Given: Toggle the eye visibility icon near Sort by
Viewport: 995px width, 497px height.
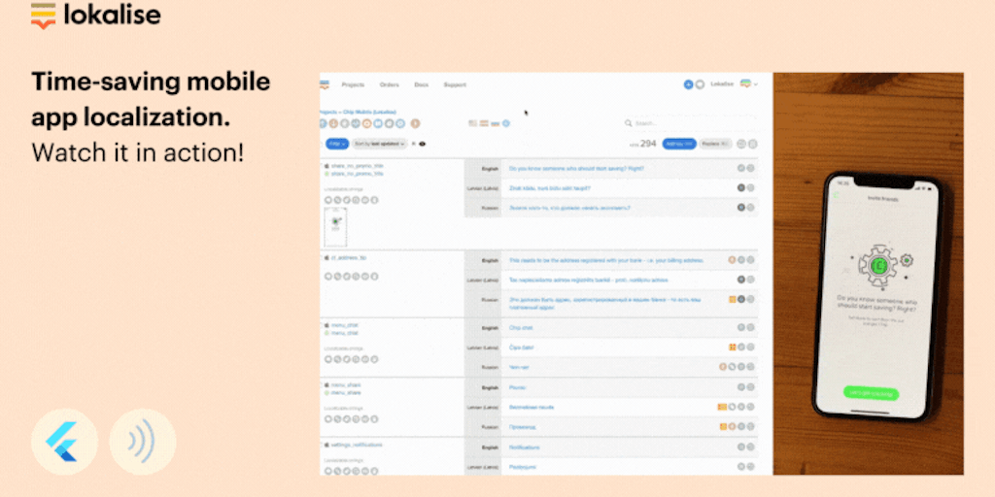Looking at the screenshot, I should 423,144.
